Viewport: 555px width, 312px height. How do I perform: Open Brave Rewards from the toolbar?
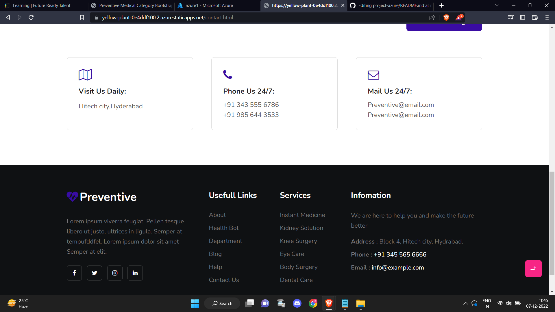[x=459, y=17]
